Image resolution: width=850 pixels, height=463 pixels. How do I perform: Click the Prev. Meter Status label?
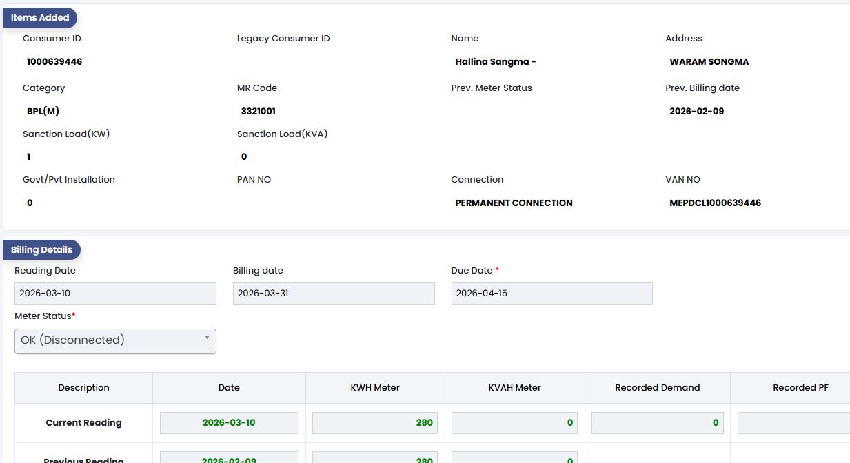click(492, 88)
